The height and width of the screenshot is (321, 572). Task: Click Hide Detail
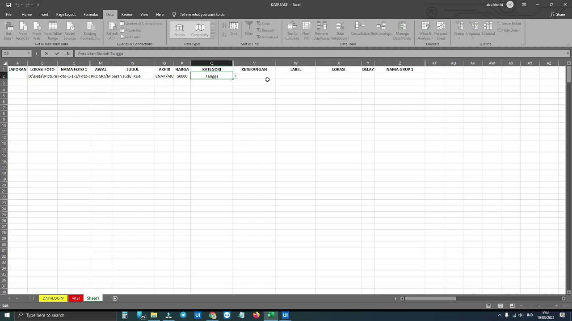(508, 30)
